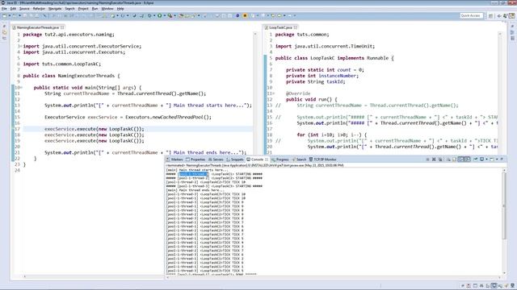517x290 pixels.
Task: Open the Help menu
Action: 120,9
